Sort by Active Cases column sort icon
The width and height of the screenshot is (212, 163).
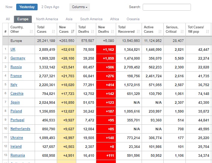coord(160,32)
